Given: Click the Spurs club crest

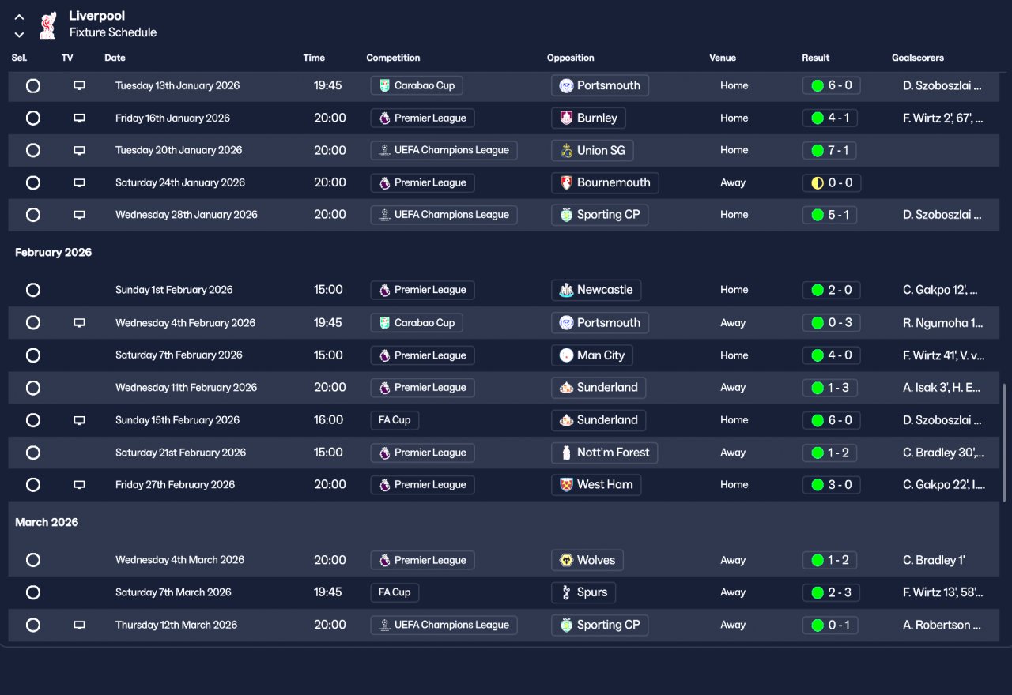Looking at the screenshot, I should (x=566, y=592).
